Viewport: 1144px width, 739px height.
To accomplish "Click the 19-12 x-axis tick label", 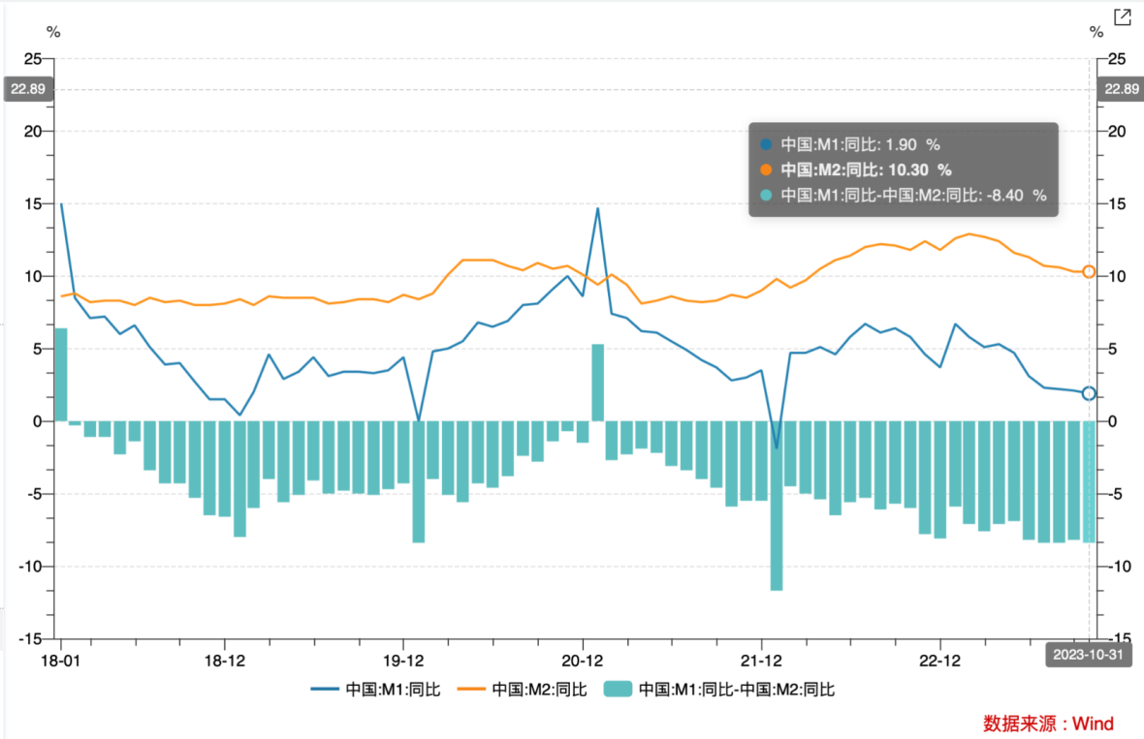I will [402, 661].
